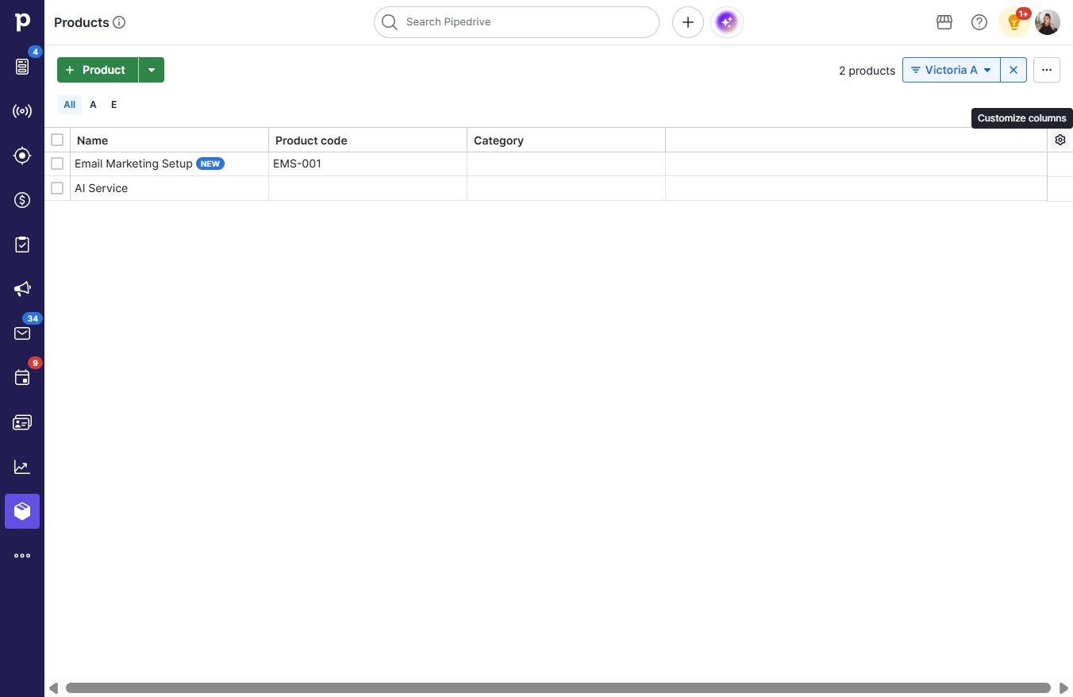The width and height of the screenshot is (1073, 697).
Task: Filter products by letter A
Action: 93,105
